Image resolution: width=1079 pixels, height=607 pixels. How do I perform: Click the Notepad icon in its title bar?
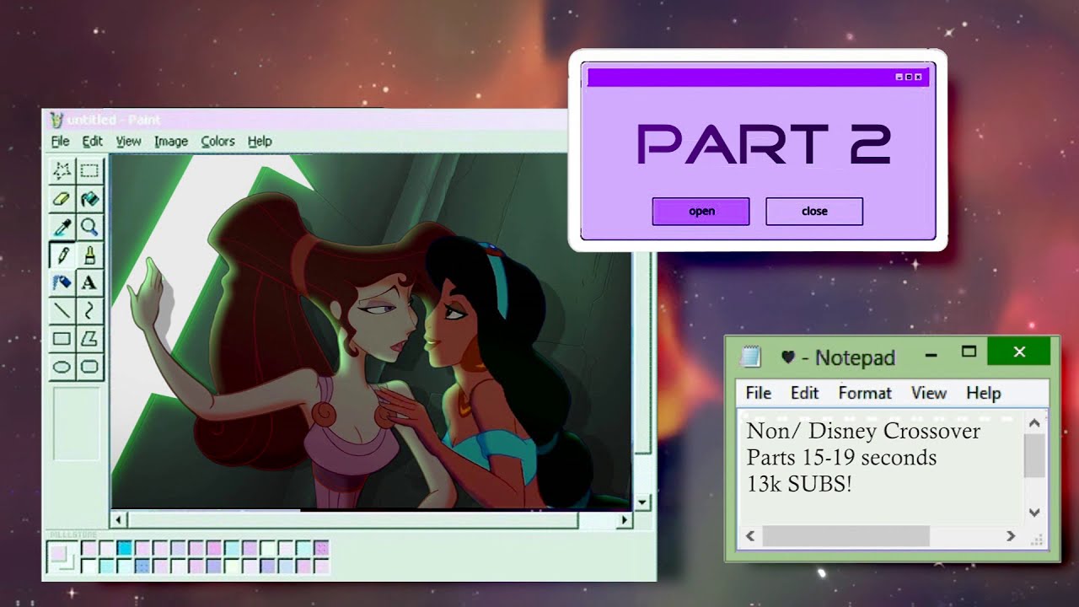[750, 357]
